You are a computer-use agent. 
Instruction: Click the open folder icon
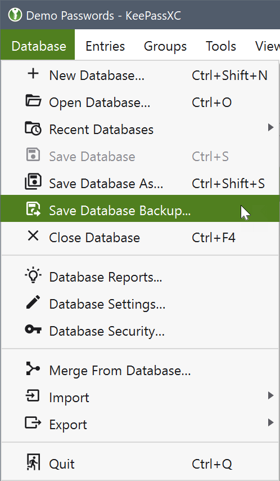point(33,101)
